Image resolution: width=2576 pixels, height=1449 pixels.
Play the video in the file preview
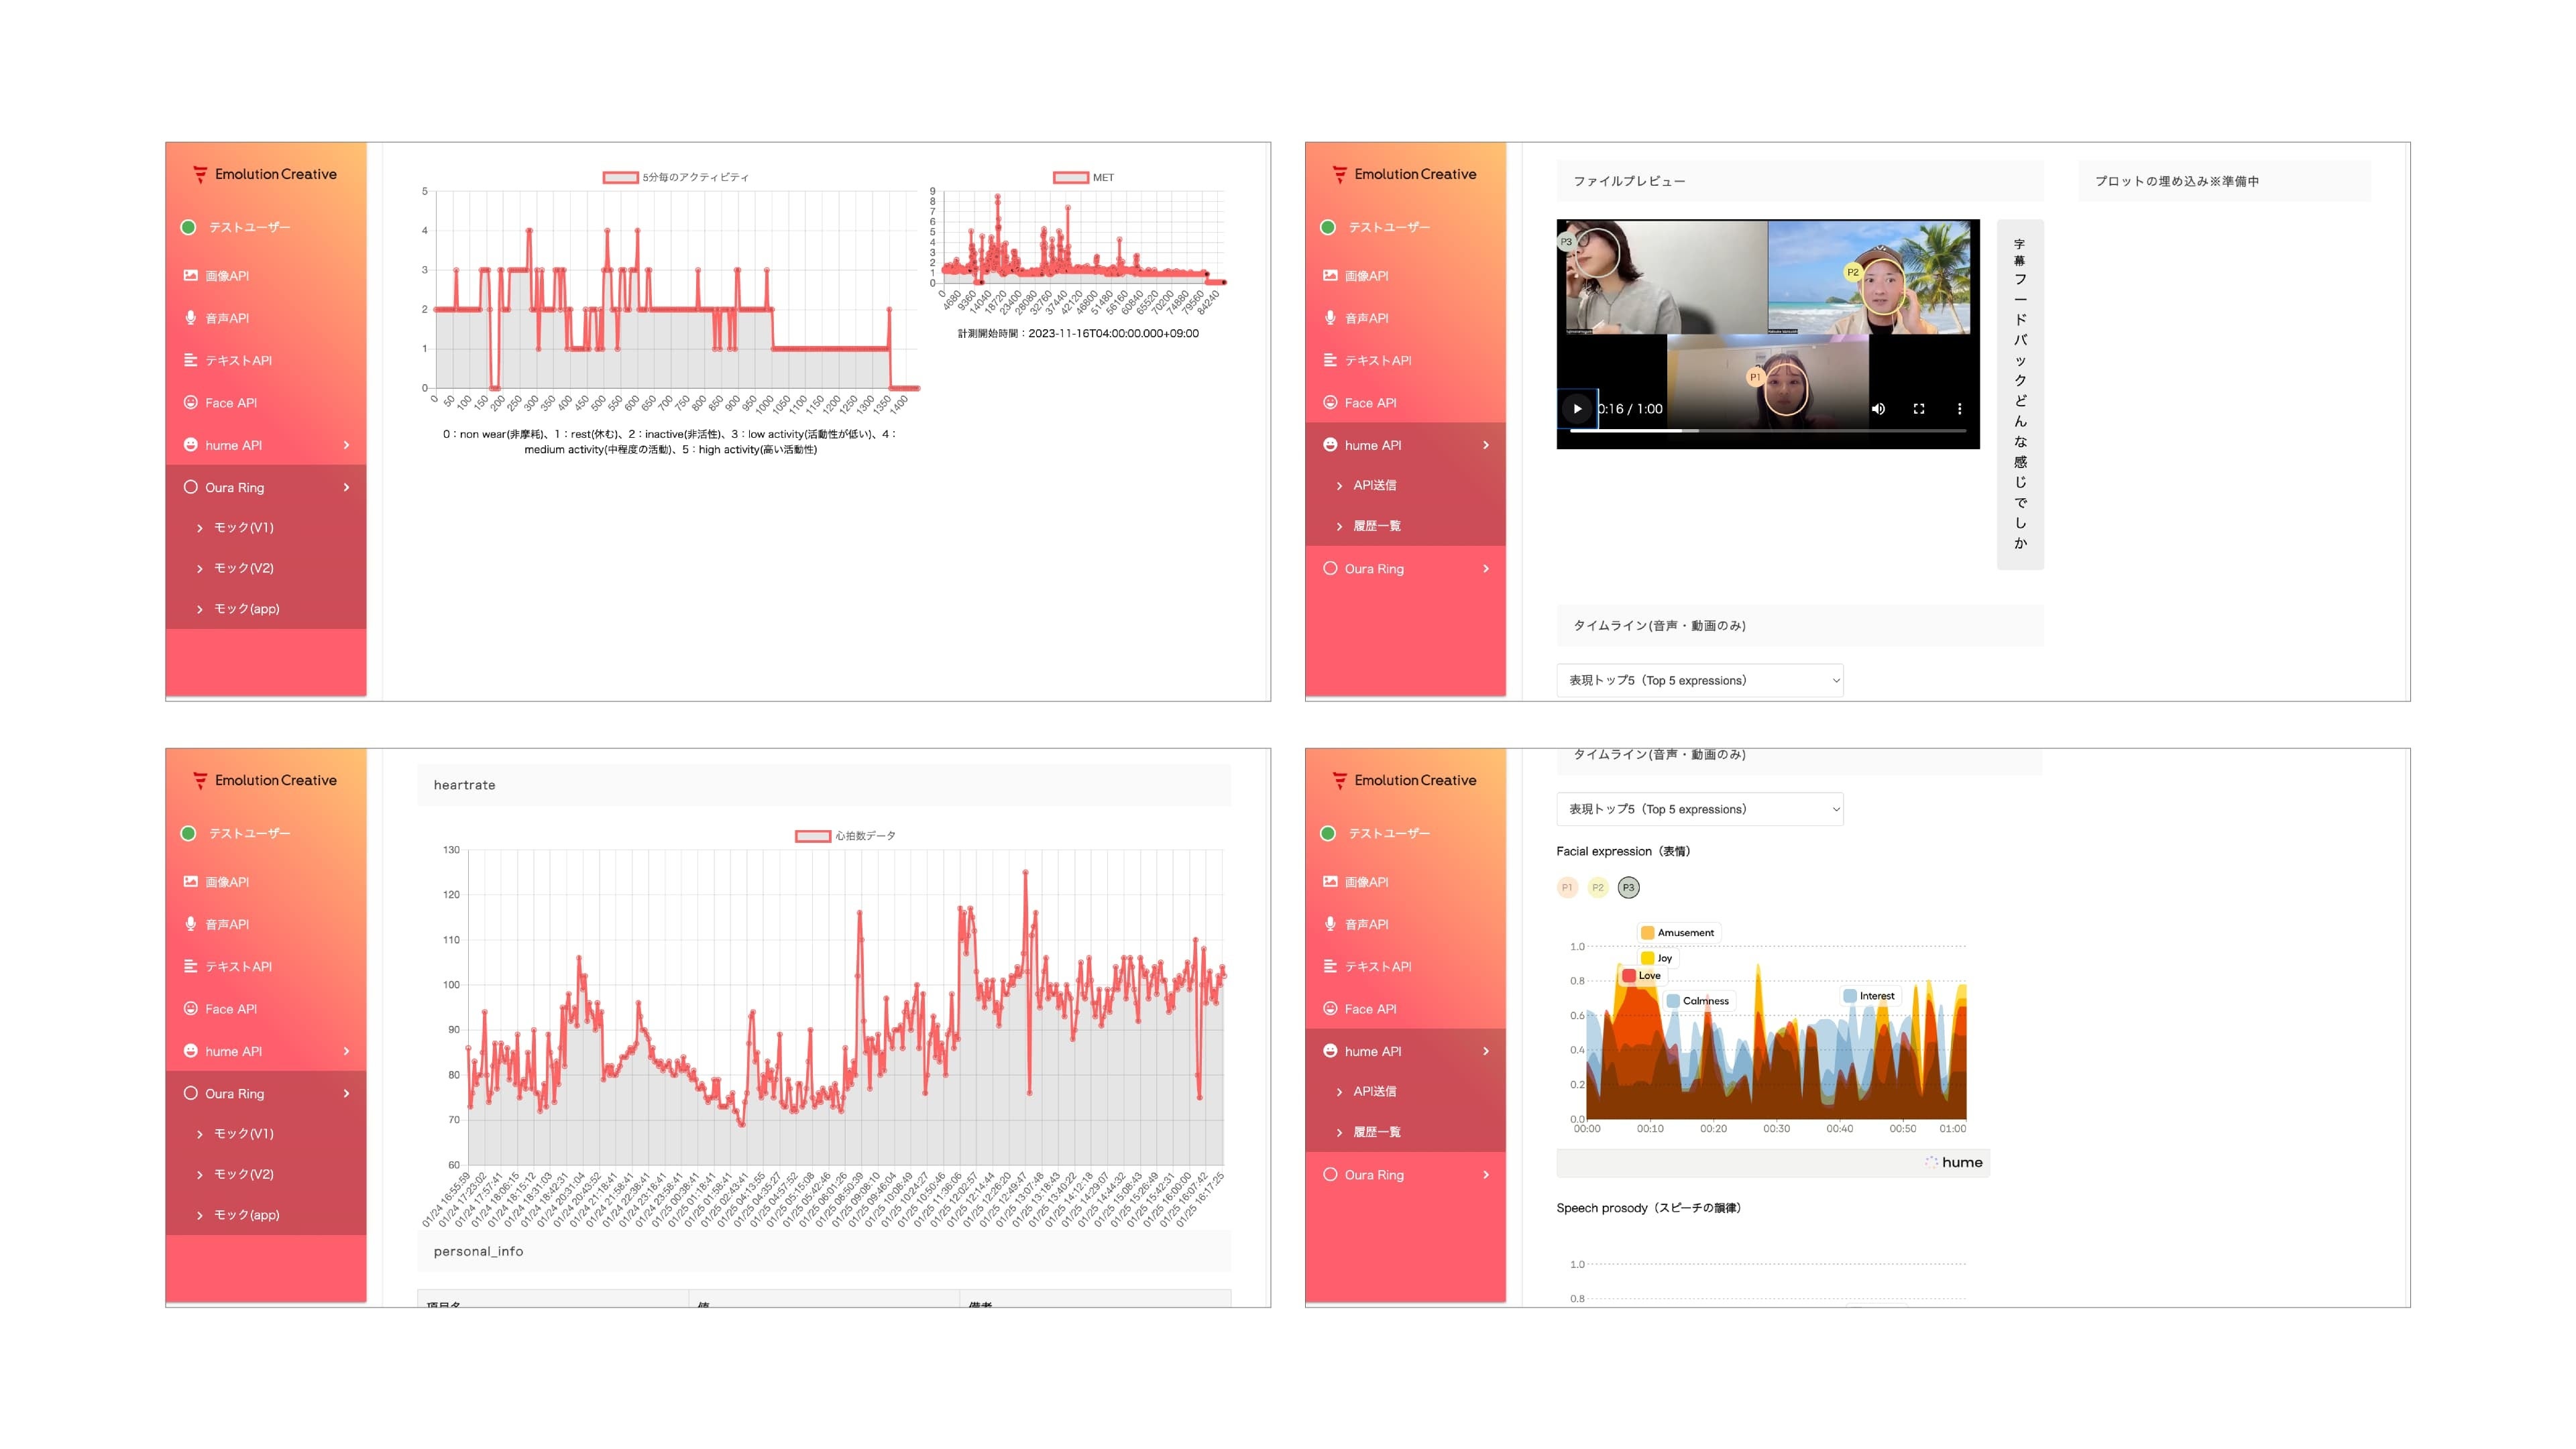click(1577, 409)
